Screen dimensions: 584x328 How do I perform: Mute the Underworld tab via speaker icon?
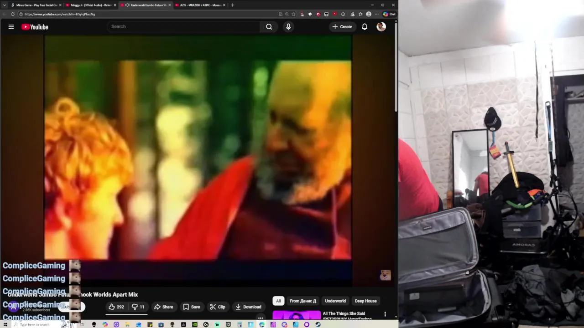click(127, 5)
